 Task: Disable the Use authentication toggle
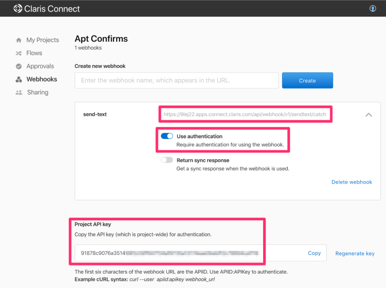(167, 136)
